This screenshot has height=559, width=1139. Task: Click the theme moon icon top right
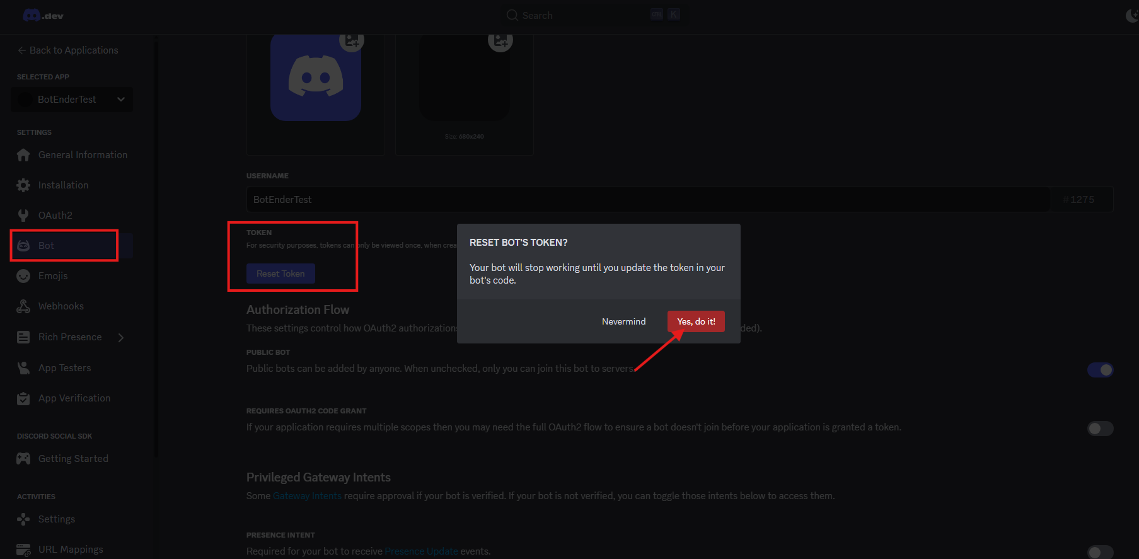[1132, 15]
